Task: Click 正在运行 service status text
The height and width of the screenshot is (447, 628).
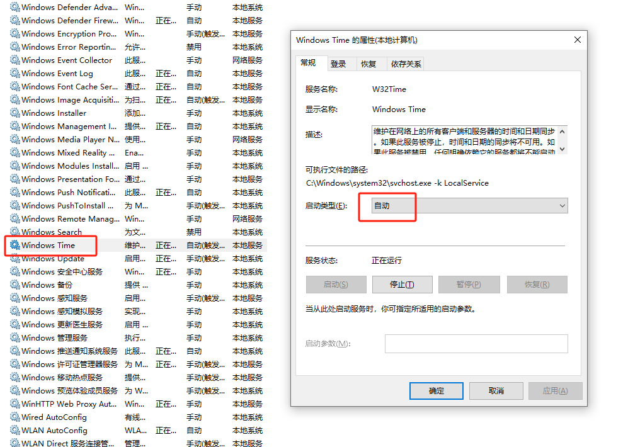Action: [x=387, y=261]
